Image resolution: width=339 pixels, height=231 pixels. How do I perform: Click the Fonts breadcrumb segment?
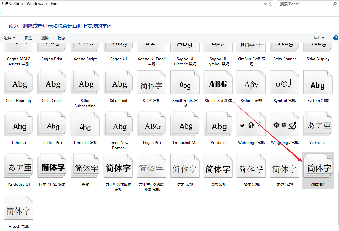point(55,4)
